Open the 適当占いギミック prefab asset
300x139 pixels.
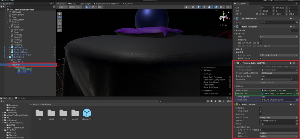[x=87, y=114]
